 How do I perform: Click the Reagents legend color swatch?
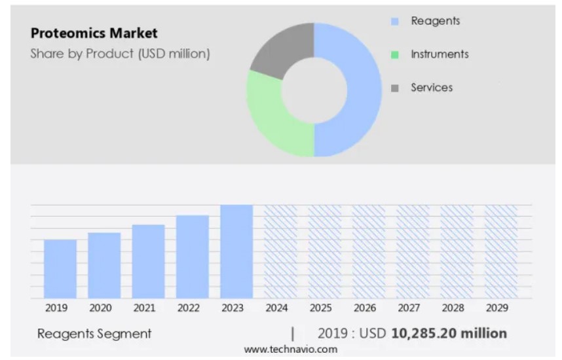point(394,22)
